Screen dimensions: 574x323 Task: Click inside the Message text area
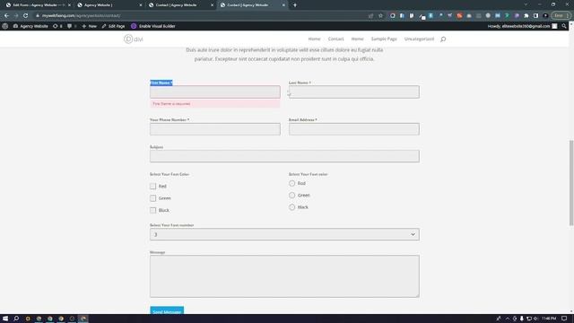tap(284, 276)
